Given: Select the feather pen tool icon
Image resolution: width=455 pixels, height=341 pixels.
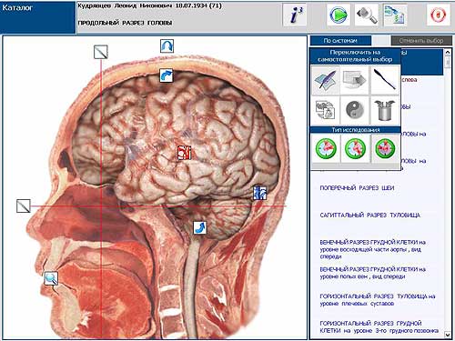Looking at the screenshot, I should 326,80.
